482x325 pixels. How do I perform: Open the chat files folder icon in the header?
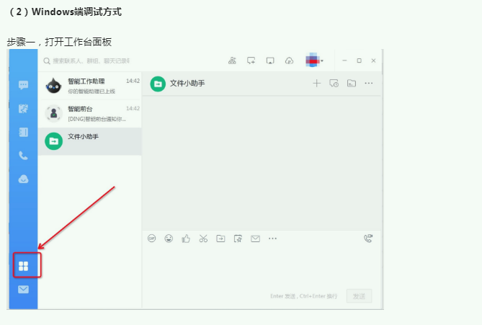[x=352, y=84]
